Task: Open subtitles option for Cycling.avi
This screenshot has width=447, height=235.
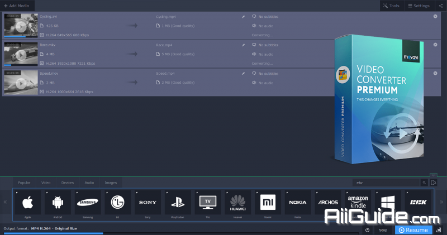Action: click(x=265, y=17)
